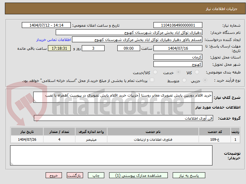Screen dimensions: 246x184
Task: Click cell فناوری اطلاعات و ارتباطات
Action: (153, 139)
